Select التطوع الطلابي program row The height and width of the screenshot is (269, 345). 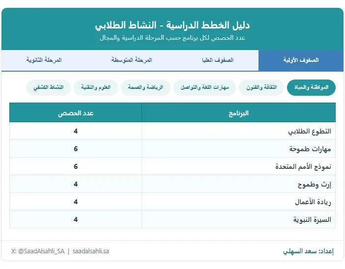[172, 131]
